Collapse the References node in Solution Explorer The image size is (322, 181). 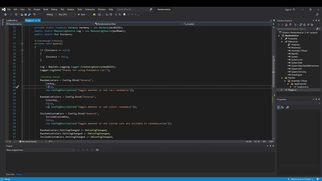282,42
